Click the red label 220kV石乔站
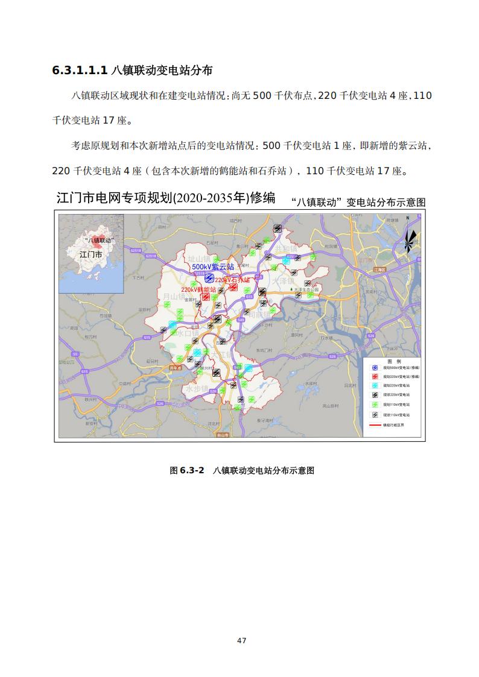479x677 pixels. (x=232, y=280)
